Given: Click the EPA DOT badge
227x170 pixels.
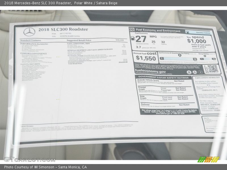Looking at the screenshot, I should coord(132,29).
